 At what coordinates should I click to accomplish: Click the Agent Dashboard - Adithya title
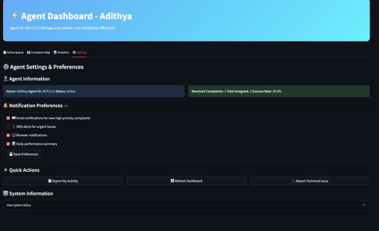[x=76, y=16]
